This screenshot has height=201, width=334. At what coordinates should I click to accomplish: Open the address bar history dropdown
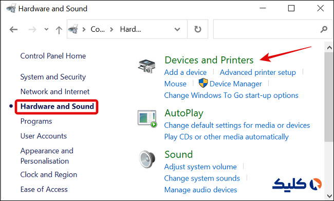click(x=177, y=29)
